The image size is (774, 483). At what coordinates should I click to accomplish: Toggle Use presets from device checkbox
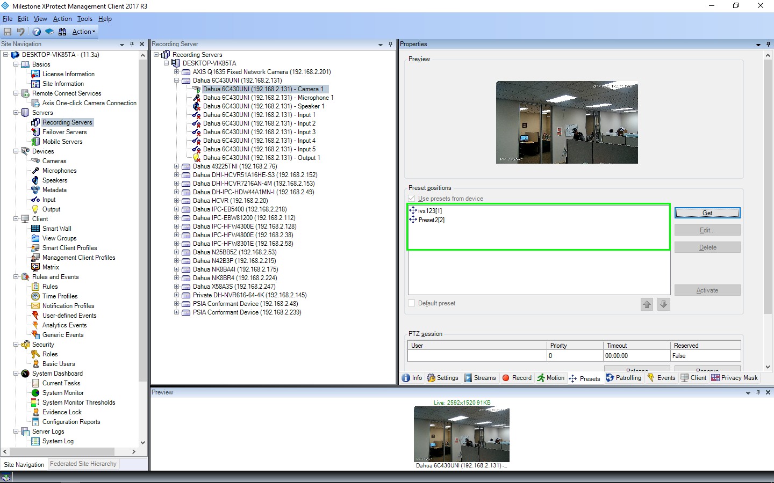(412, 199)
